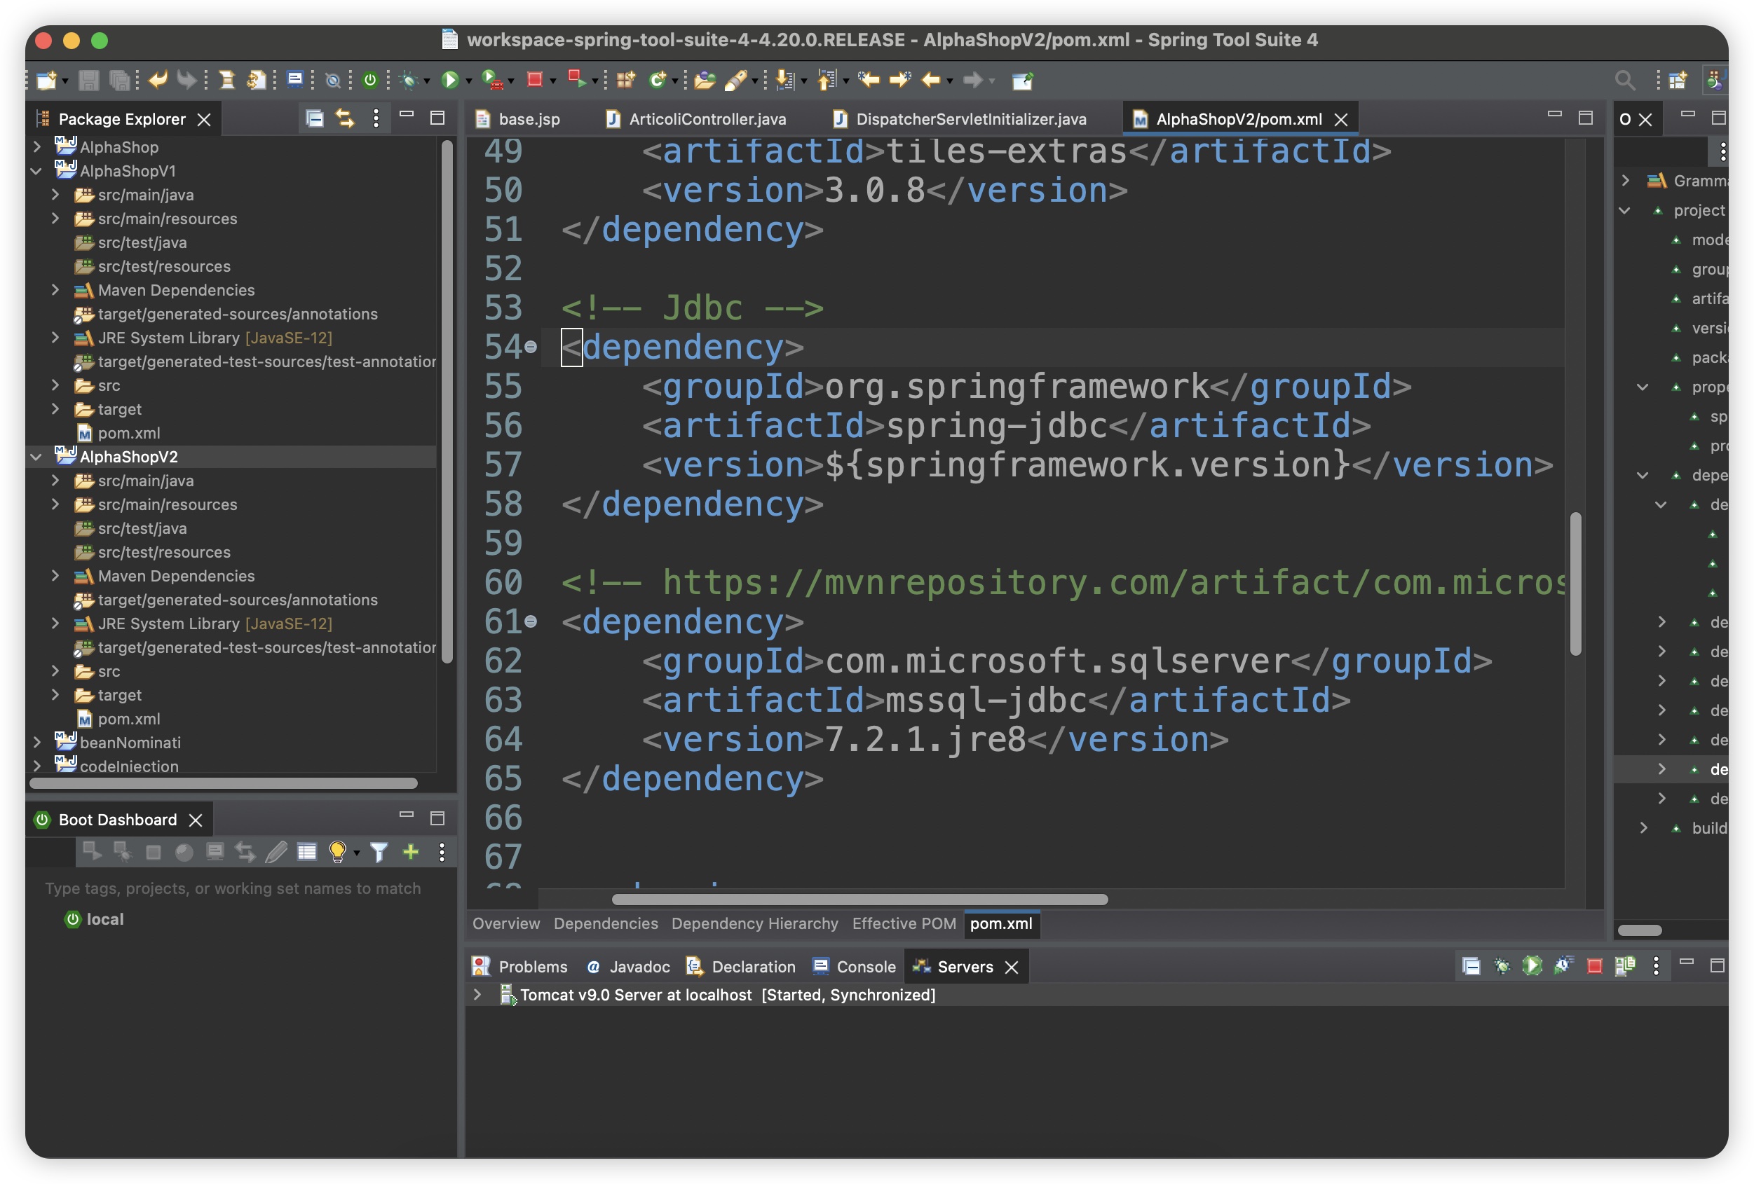Open light bulb dropdown arrow in Boot Dashboard
Screen dimensions: 1754x1184
point(356,853)
